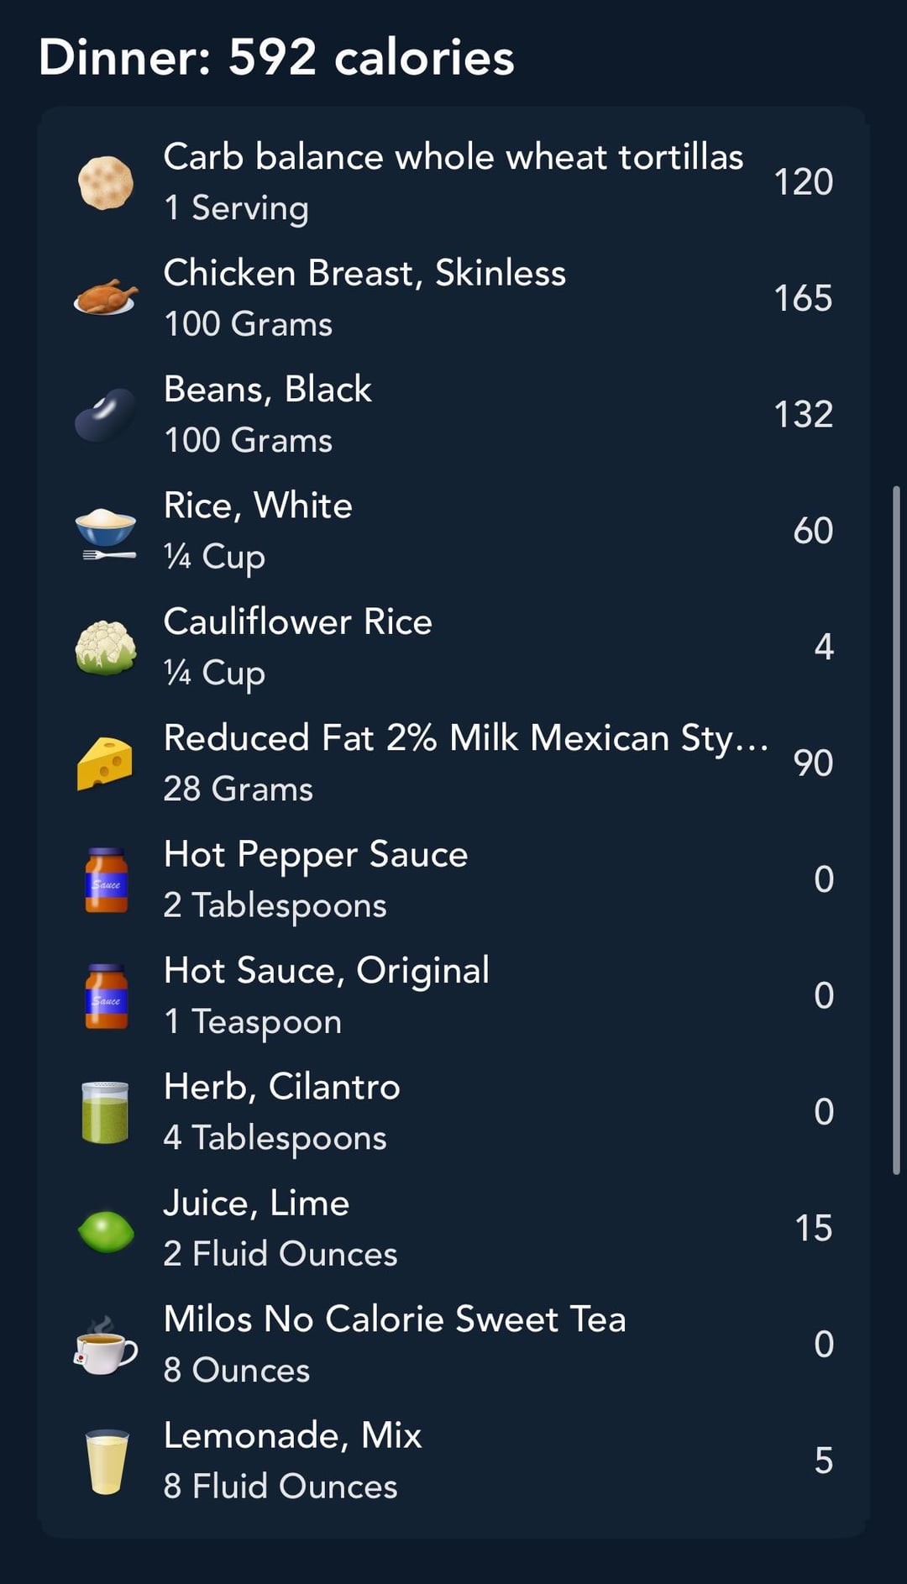Click the Dinner: 592 calories header
The image size is (907, 1584).
click(x=276, y=58)
